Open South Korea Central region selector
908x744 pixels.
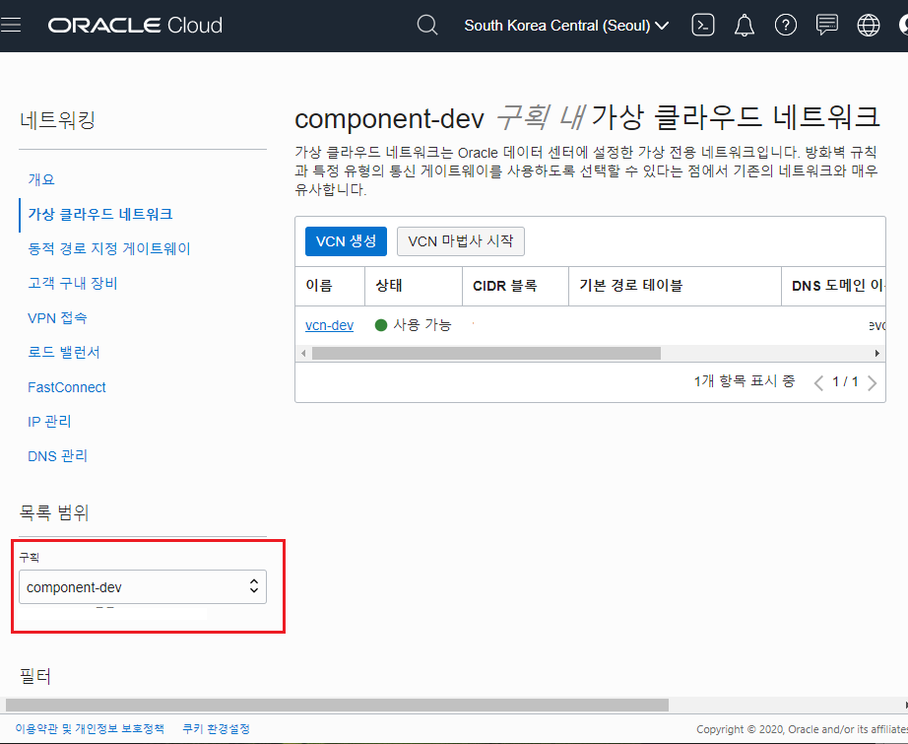[566, 26]
